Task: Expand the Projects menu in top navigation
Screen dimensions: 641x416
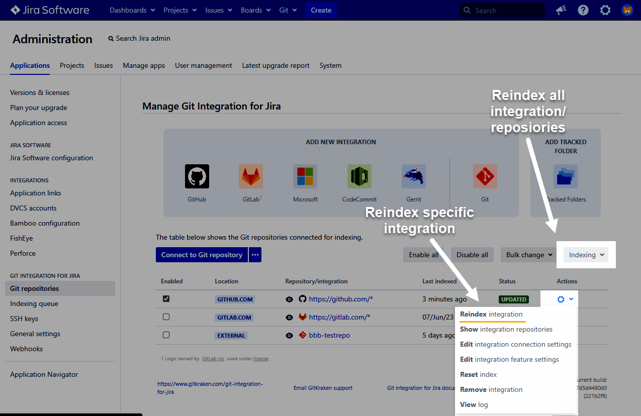Action: tap(179, 10)
